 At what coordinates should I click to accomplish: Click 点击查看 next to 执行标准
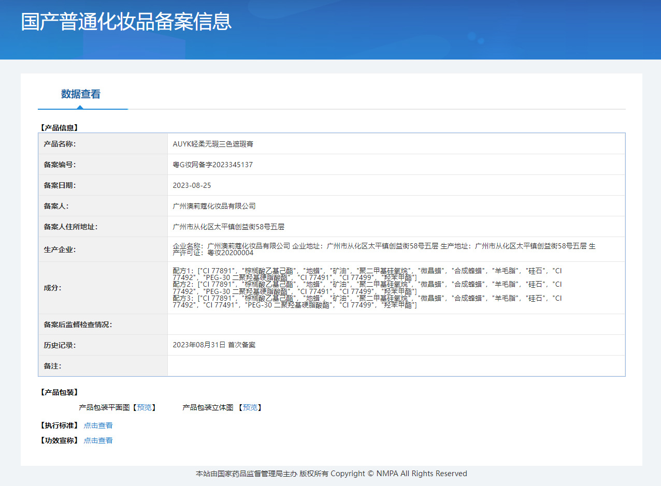[98, 425]
